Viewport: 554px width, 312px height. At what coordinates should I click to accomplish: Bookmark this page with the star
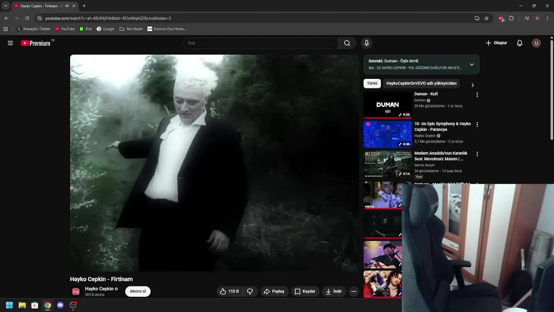(486, 18)
